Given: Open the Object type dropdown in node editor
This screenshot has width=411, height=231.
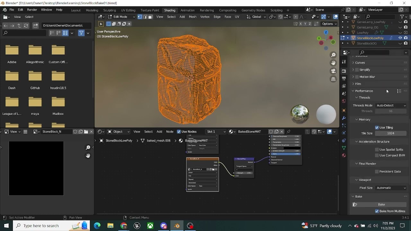Looking at the screenshot, I should (118, 132).
